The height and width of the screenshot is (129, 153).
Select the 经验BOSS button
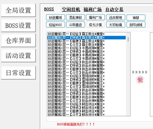55,25
